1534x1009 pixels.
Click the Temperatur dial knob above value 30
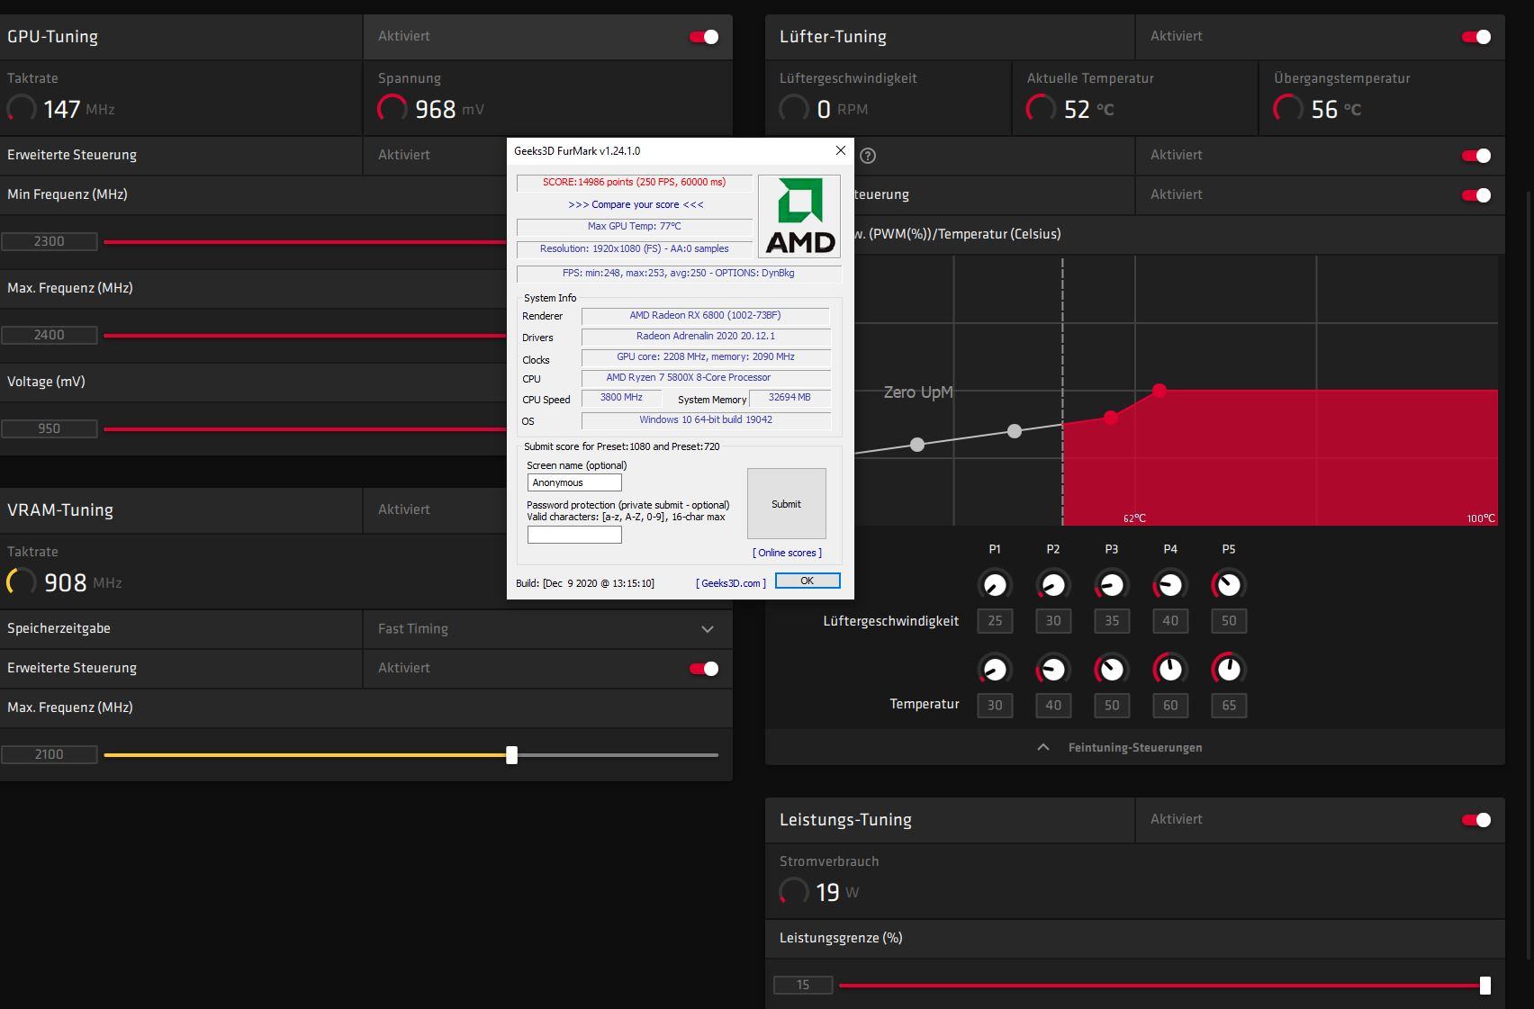995,670
